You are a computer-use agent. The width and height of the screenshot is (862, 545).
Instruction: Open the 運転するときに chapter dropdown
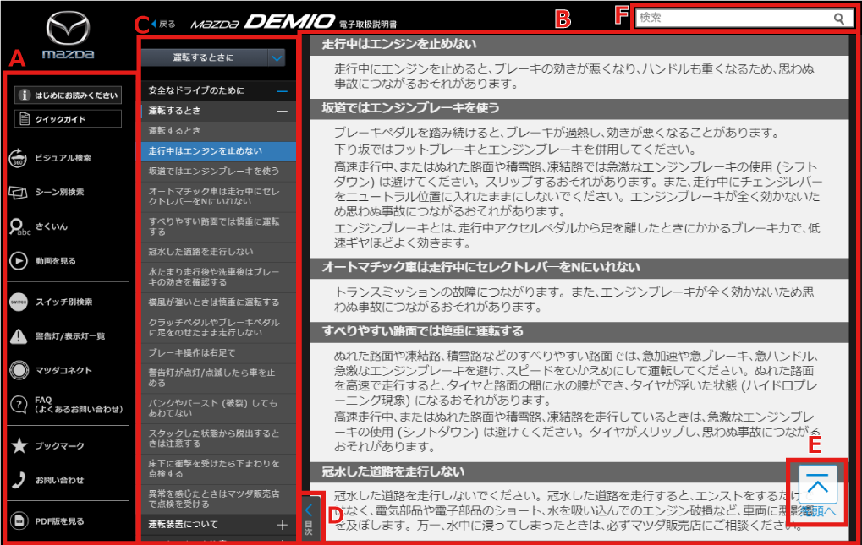tap(277, 57)
